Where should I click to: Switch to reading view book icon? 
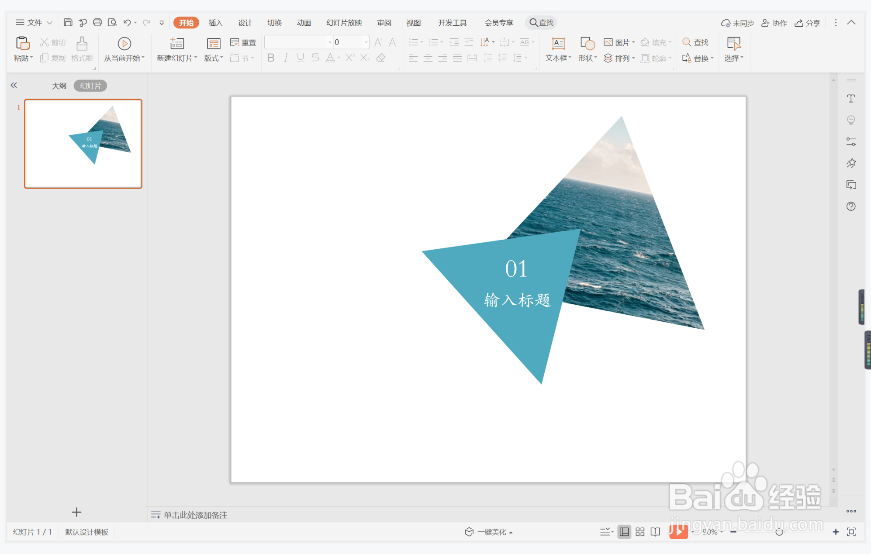coord(655,532)
